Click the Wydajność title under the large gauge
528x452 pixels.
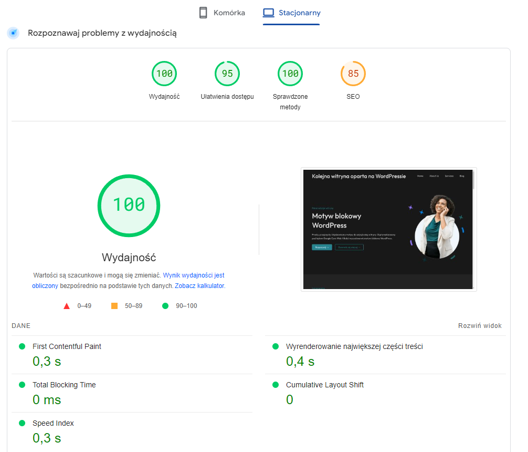(129, 258)
